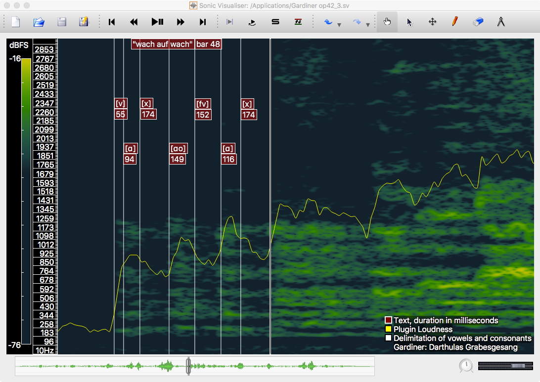
Task: Click the [fv] phoneme label
Action: (x=203, y=104)
